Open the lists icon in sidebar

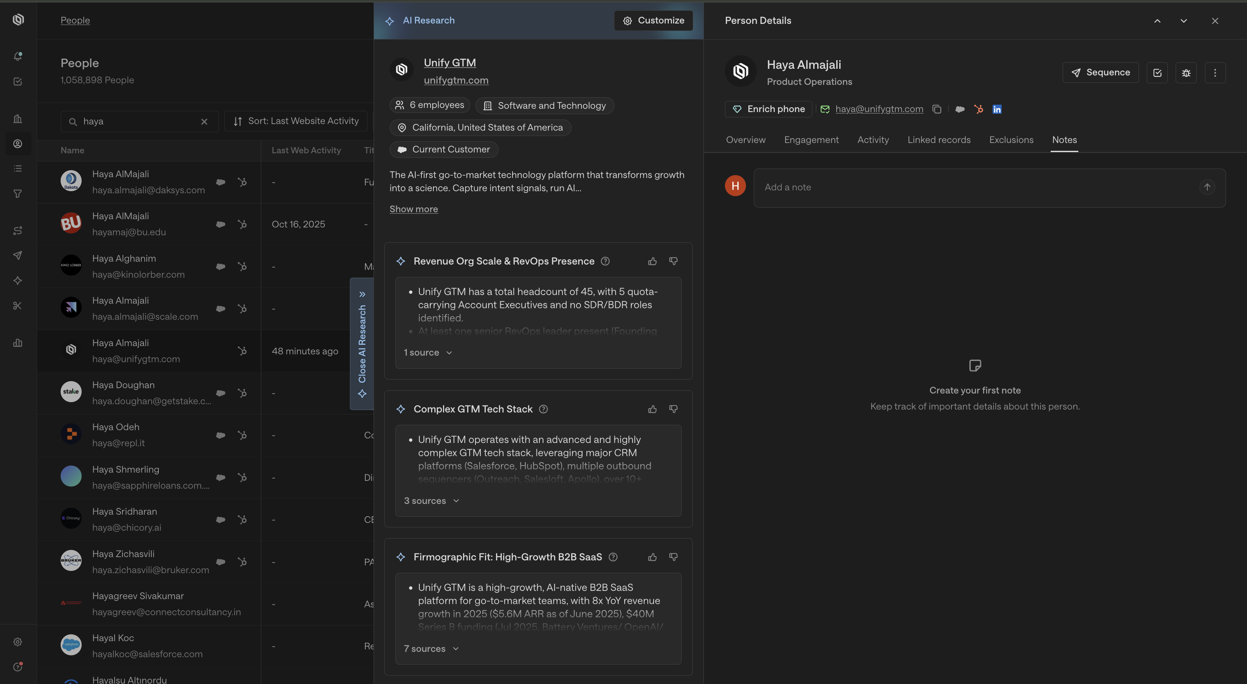[x=18, y=169]
